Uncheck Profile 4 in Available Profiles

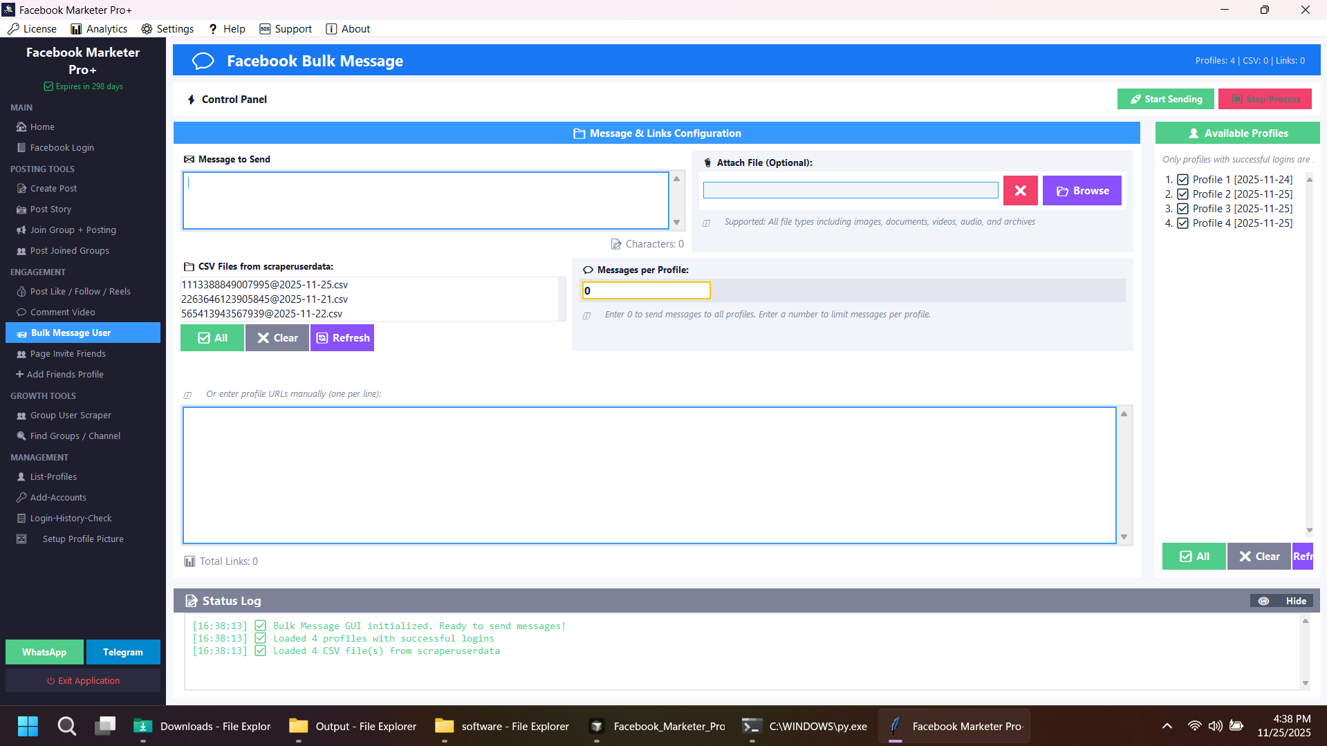(x=1182, y=223)
